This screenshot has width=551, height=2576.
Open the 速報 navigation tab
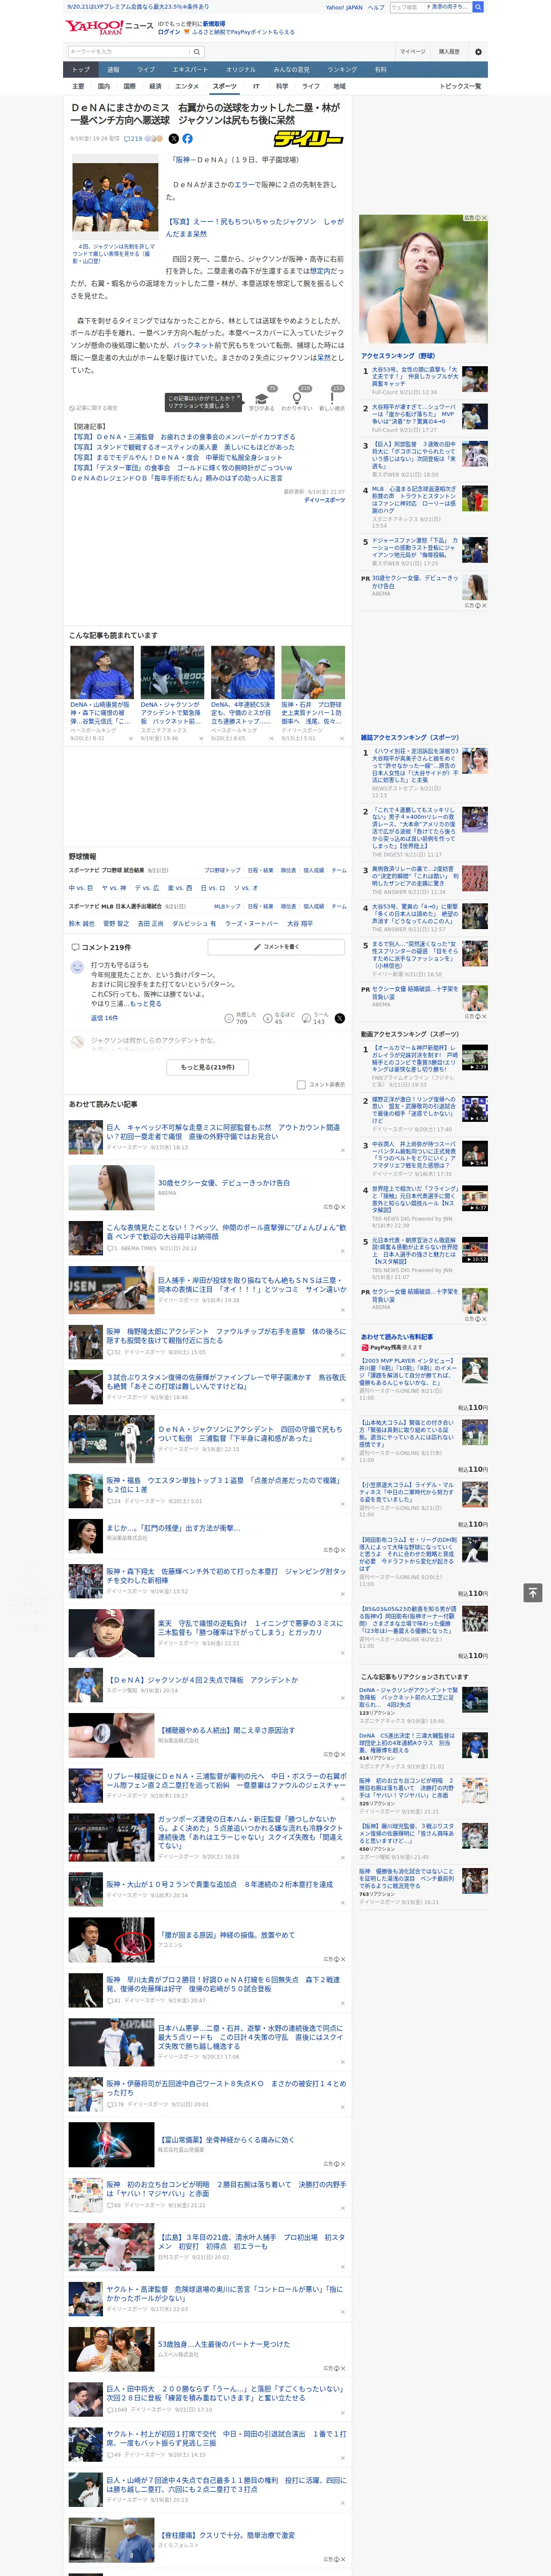pos(113,69)
